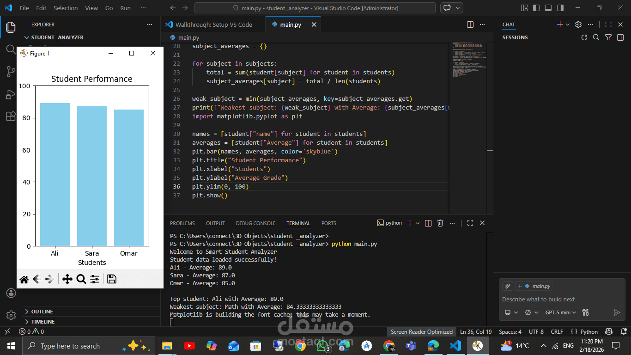Viewport: 631px width, 355px height.
Task: Split the editor to the right
Action: tap(470, 24)
